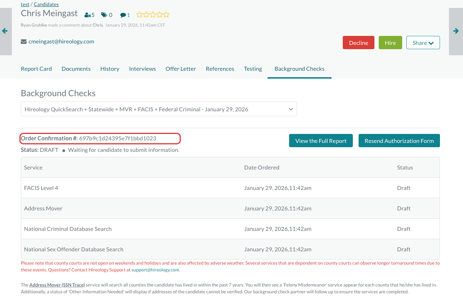Click the envelope email icon
This screenshot has height=298, width=463.
(x=24, y=42)
